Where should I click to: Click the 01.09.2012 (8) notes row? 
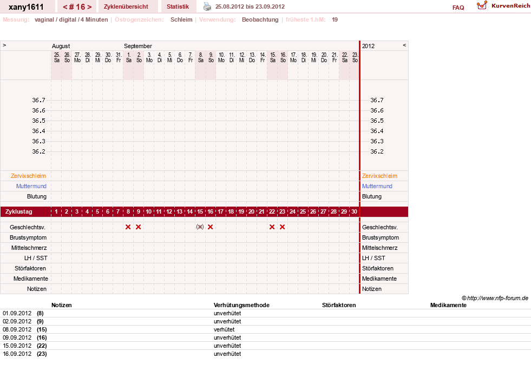coord(265,313)
